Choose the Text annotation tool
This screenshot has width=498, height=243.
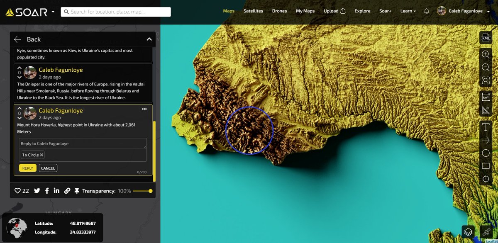tap(486, 127)
